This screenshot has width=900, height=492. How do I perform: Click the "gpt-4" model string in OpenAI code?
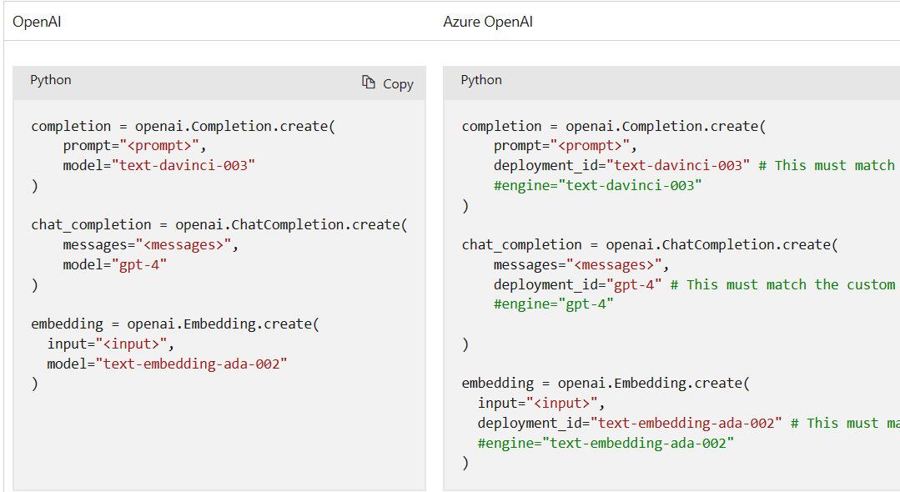tap(139, 264)
